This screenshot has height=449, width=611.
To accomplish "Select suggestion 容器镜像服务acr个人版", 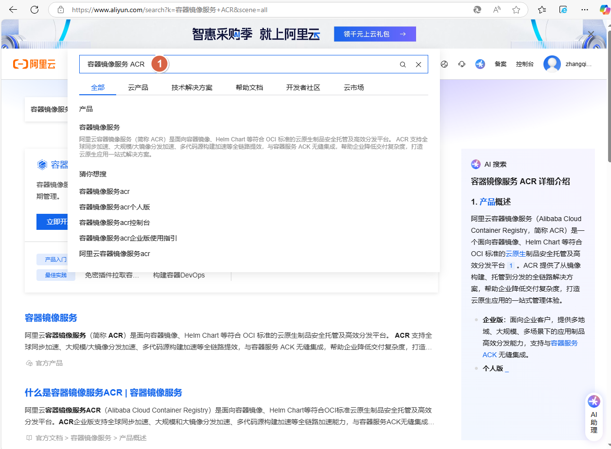I will pyautogui.click(x=115, y=207).
